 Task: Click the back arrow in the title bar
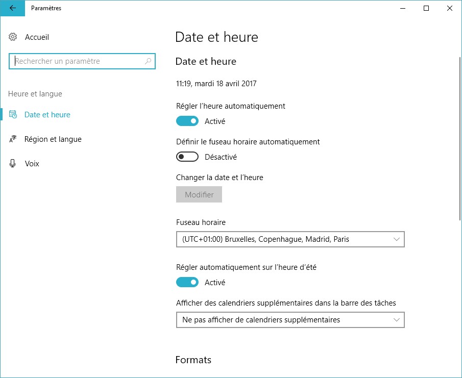12,8
